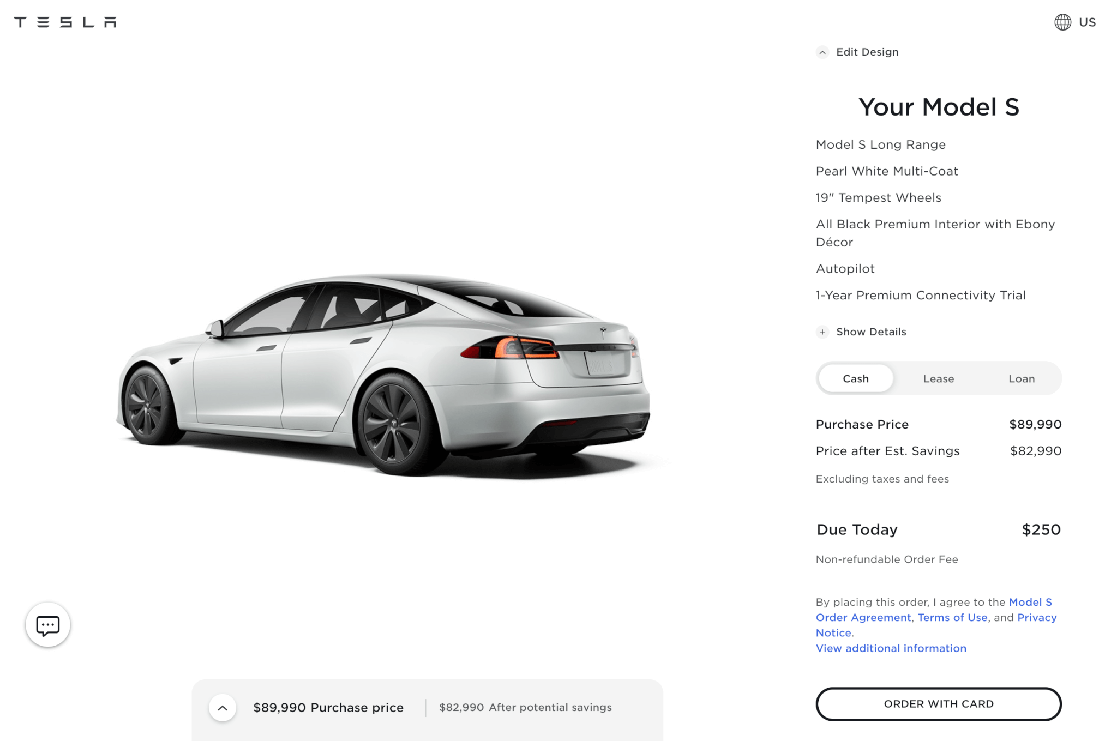Click View additional information link
The width and height of the screenshot is (1117, 741).
click(x=891, y=648)
